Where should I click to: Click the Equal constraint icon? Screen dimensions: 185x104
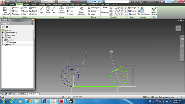click(125, 14)
